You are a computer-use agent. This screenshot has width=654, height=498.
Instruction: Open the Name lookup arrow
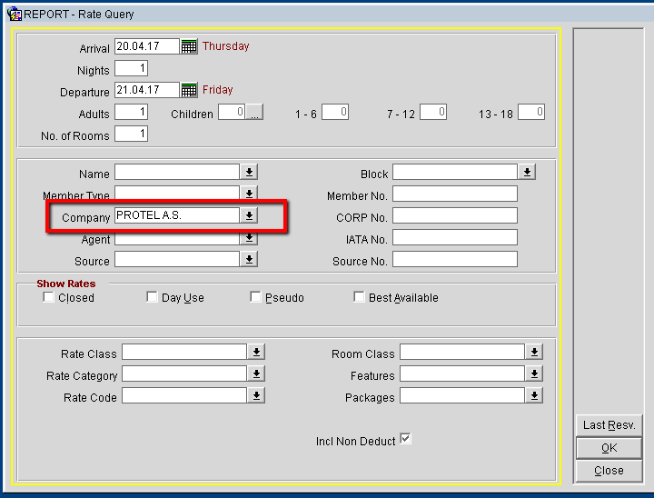(249, 172)
